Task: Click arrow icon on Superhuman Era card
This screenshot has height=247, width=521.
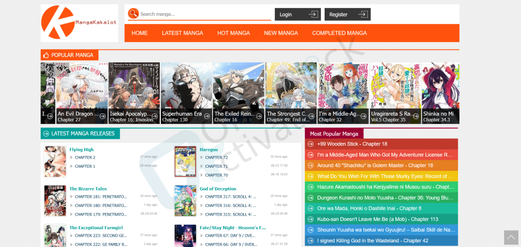Action: [x=207, y=116]
